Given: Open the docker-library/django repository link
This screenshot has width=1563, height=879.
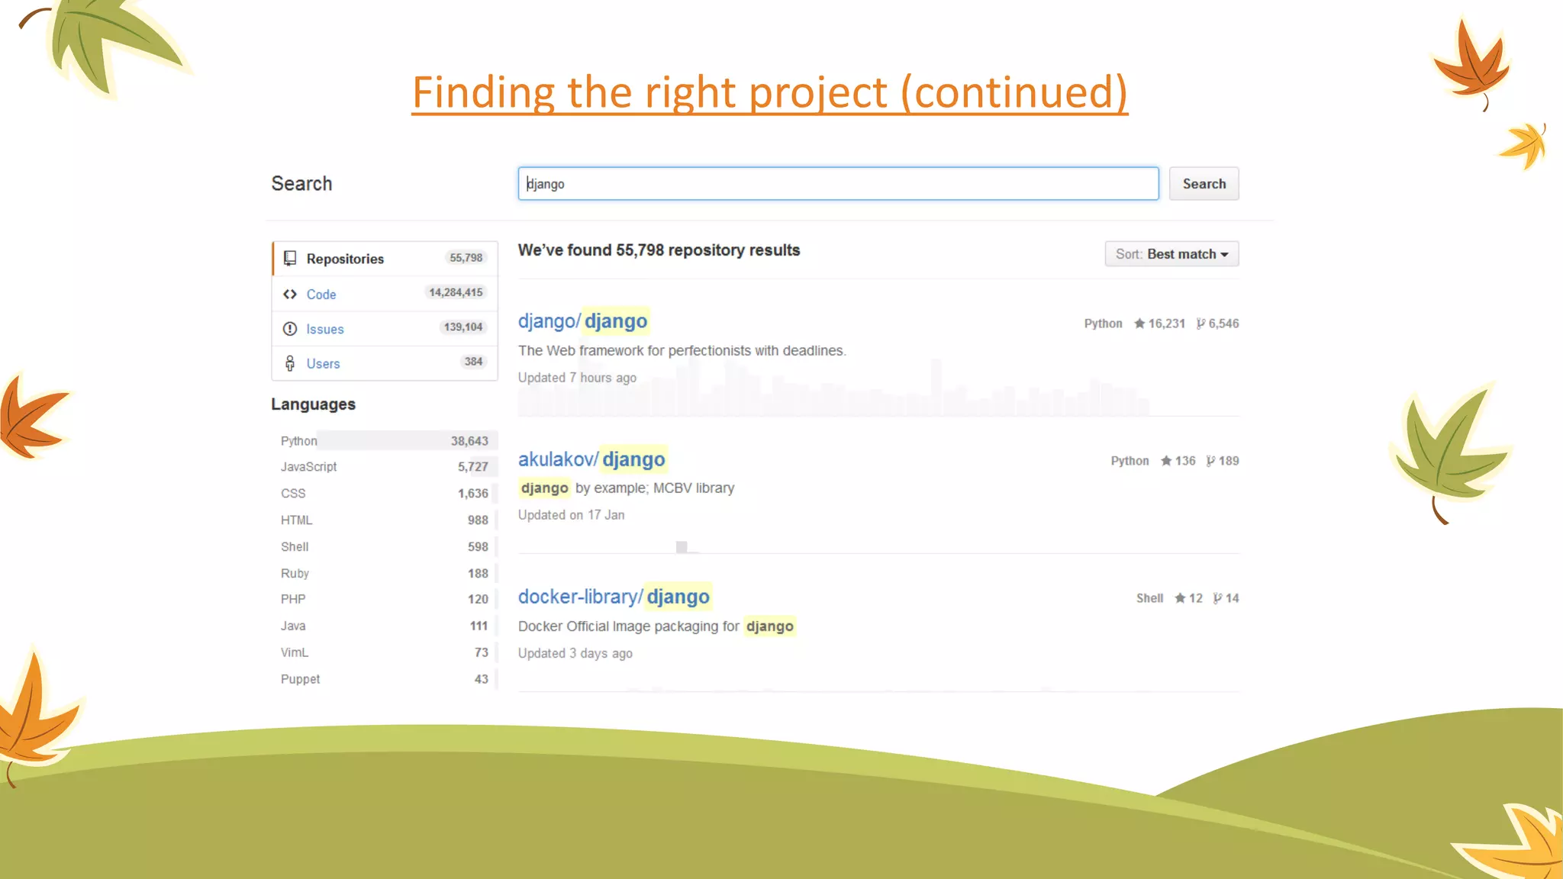Looking at the screenshot, I should (614, 597).
